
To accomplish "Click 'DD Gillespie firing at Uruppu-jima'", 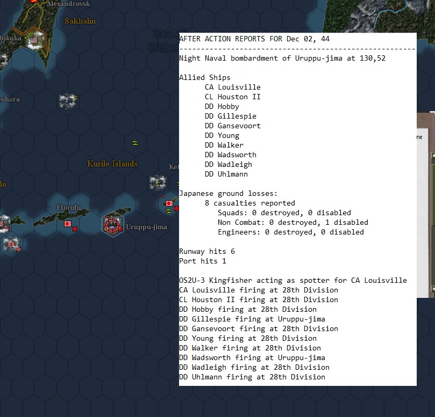I will pyautogui.click(x=252, y=319).
